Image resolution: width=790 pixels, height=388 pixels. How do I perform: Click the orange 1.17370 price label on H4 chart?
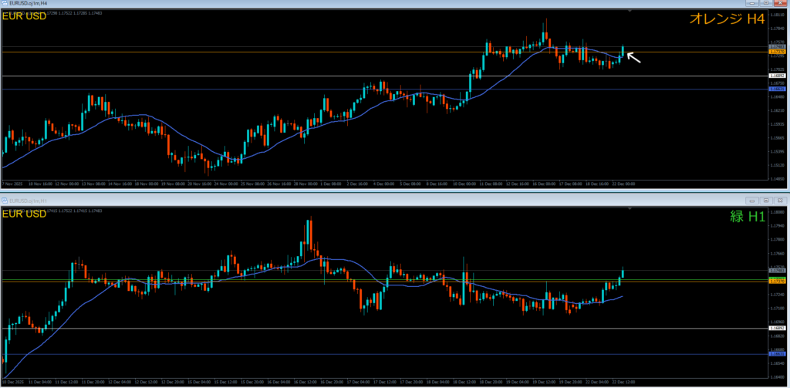point(777,52)
